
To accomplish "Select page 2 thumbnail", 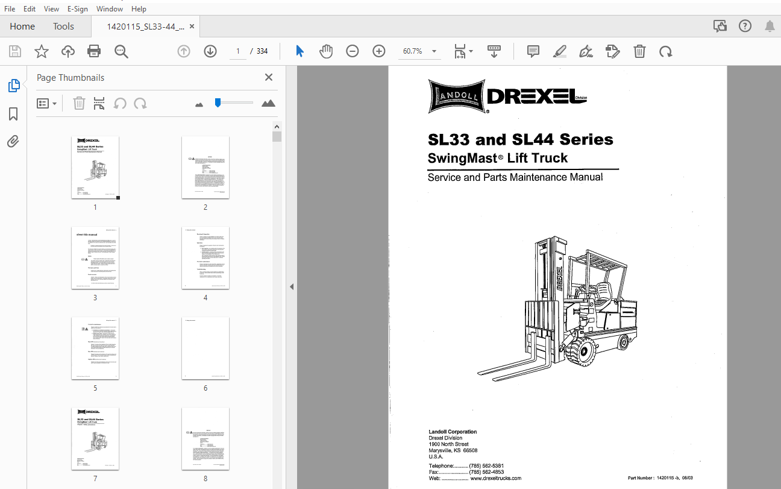I will pos(205,167).
